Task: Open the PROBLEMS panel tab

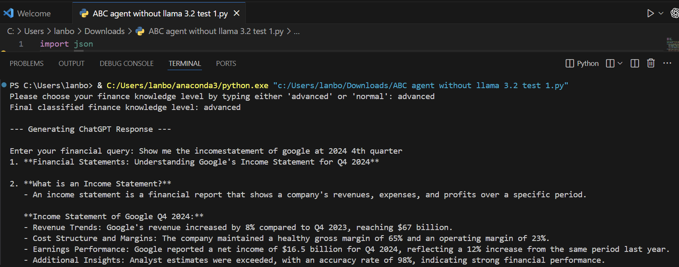Action: (x=26, y=63)
